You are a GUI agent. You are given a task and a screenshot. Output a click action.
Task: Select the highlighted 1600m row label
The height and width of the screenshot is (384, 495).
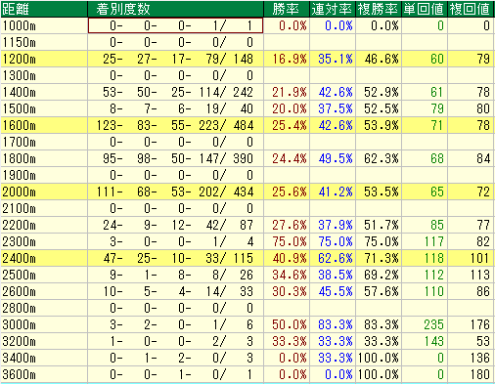click(x=19, y=125)
